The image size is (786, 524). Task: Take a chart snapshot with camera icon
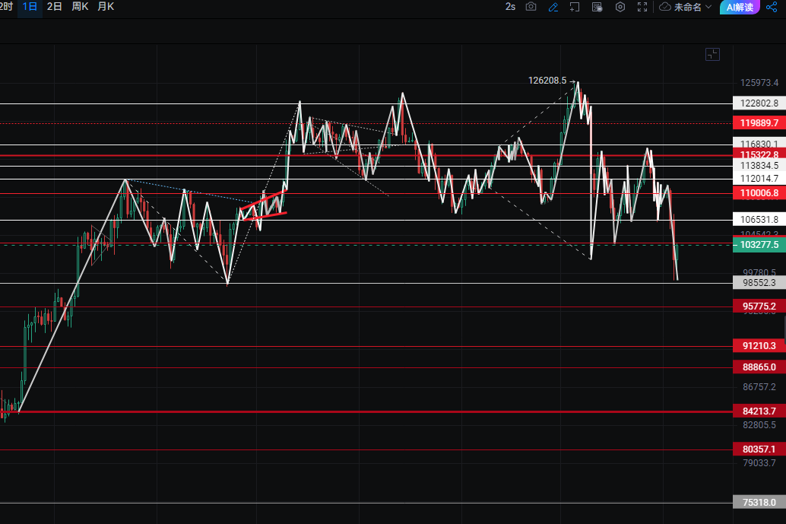pos(531,7)
